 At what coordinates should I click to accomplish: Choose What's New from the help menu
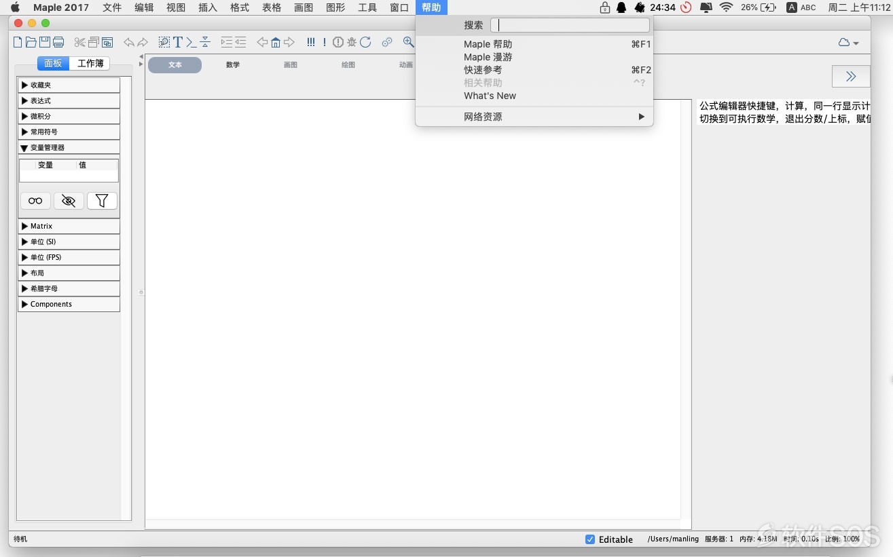534,96
